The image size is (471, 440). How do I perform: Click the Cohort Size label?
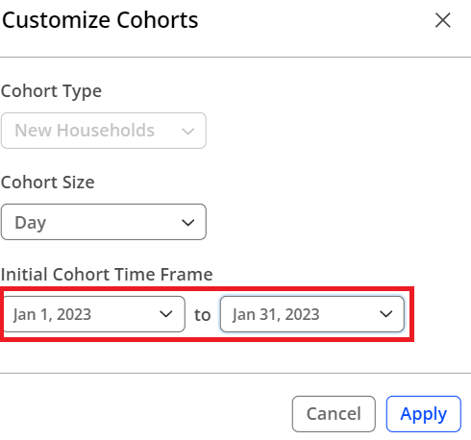coord(48,183)
